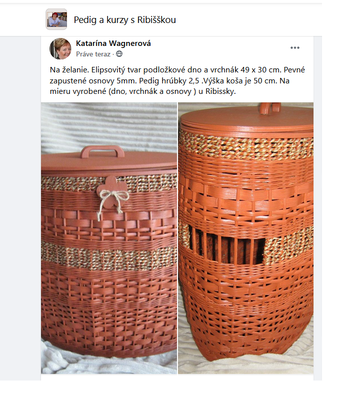Viewport: 357px width, 399px height.
Task: Open the post options three-dot menu
Action: [294, 48]
